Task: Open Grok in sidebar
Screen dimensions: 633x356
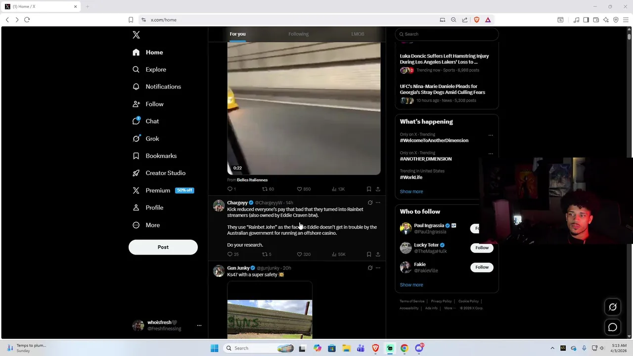Action: 145,138
